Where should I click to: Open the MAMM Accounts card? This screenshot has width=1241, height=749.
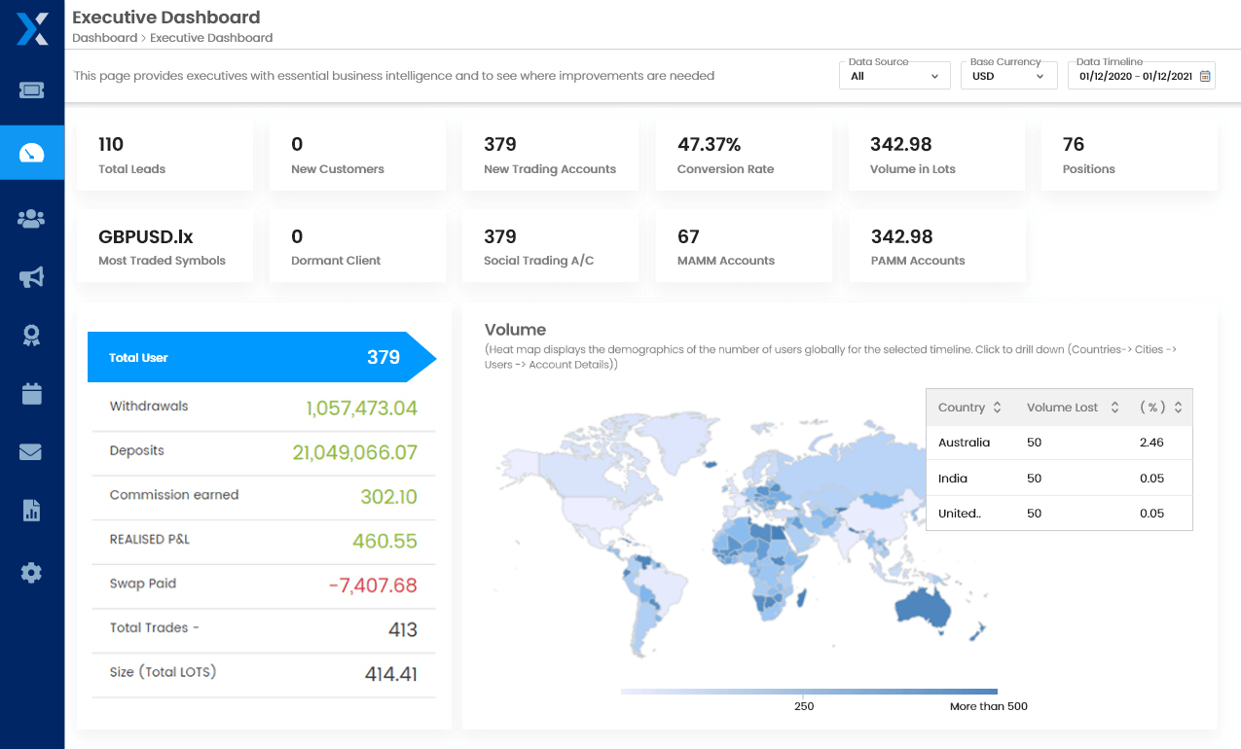[x=744, y=247]
